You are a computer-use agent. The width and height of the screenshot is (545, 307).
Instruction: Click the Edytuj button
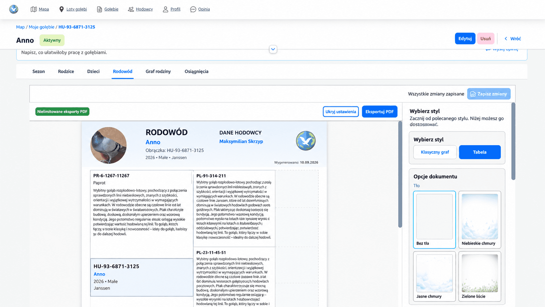click(x=465, y=38)
